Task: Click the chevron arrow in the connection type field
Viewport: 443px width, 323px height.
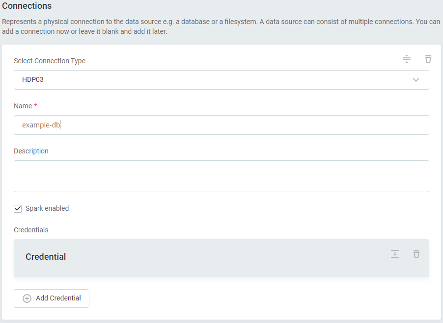Action: [416, 80]
